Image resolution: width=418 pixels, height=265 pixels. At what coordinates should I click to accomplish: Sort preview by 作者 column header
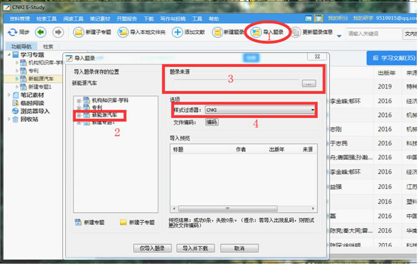pos(241,149)
